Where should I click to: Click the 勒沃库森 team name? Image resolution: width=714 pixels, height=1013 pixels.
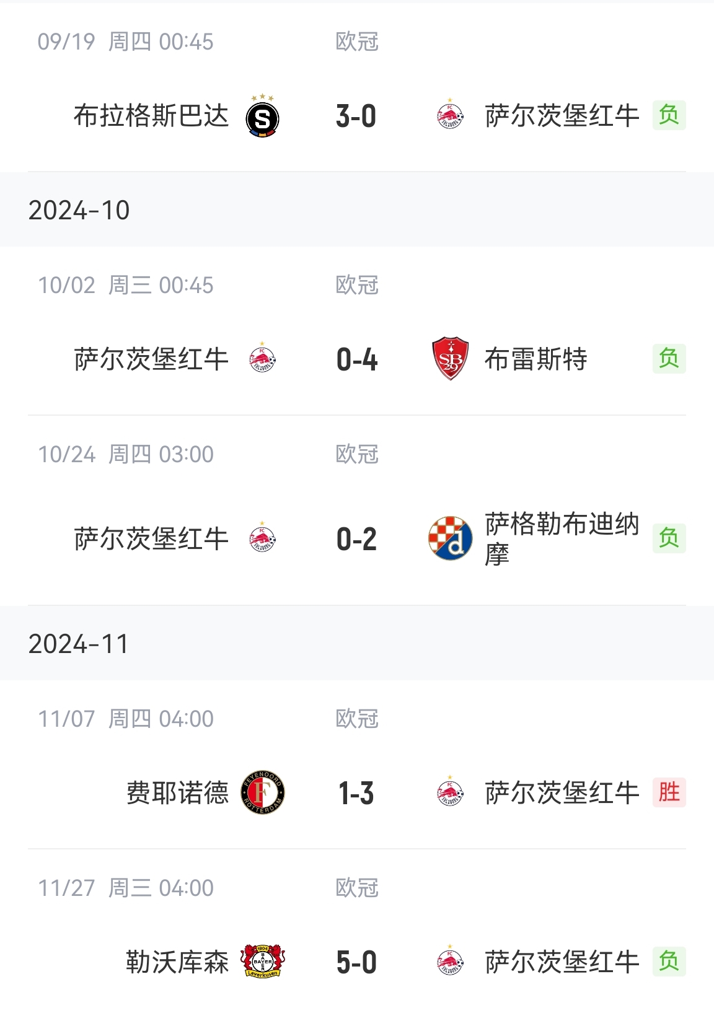(x=177, y=962)
